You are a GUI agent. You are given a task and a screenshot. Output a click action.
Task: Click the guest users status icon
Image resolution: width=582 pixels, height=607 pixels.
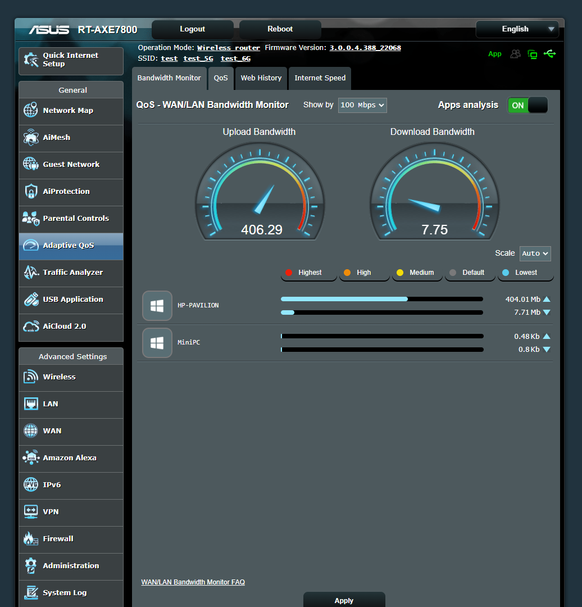tap(516, 54)
